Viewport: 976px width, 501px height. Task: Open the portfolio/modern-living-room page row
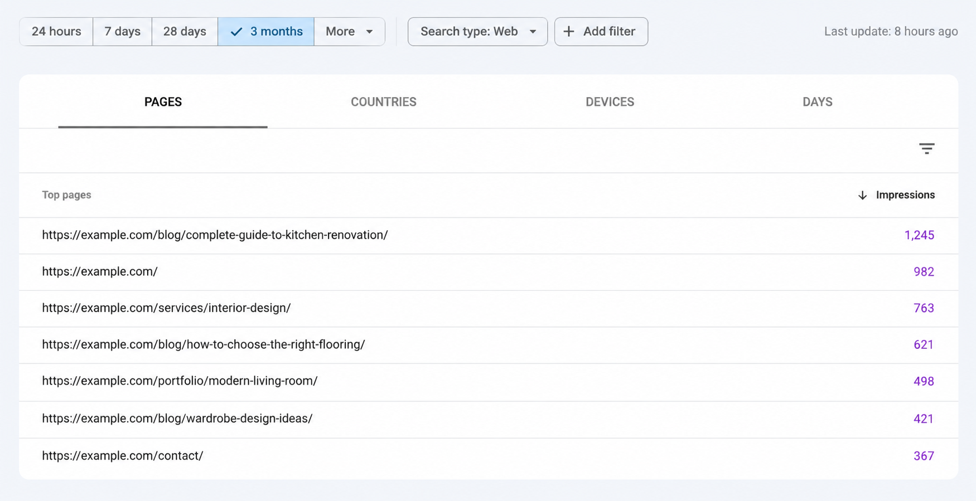[x=489, y=382]
